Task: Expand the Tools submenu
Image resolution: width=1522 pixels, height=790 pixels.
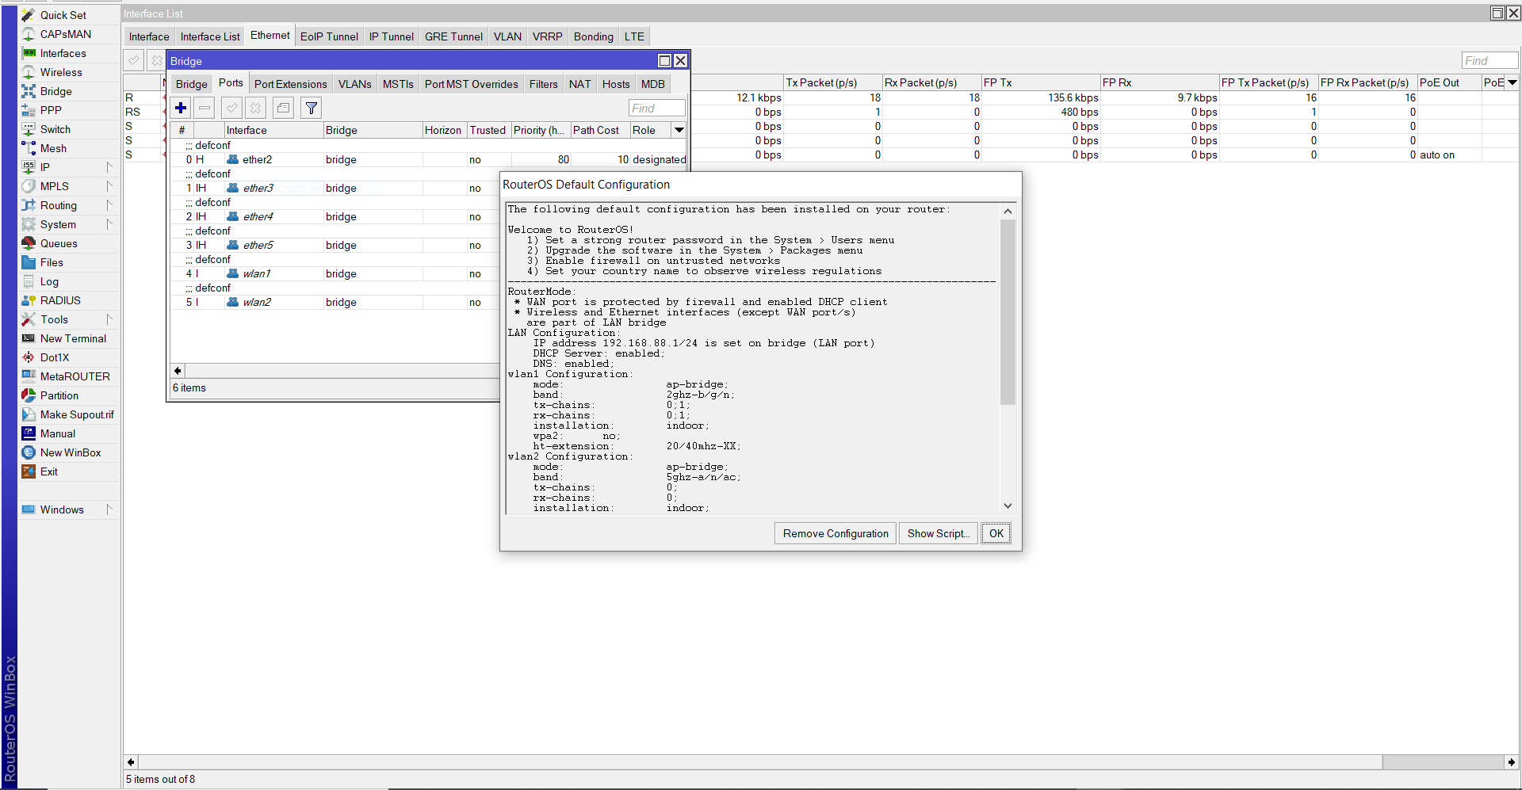Action: pyautogui.click(x=109, y=319)
